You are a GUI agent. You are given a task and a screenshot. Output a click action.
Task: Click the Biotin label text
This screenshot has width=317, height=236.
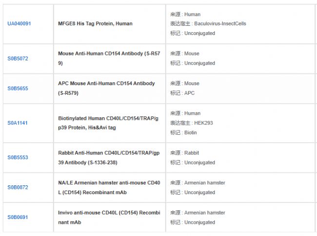[191, 132]
